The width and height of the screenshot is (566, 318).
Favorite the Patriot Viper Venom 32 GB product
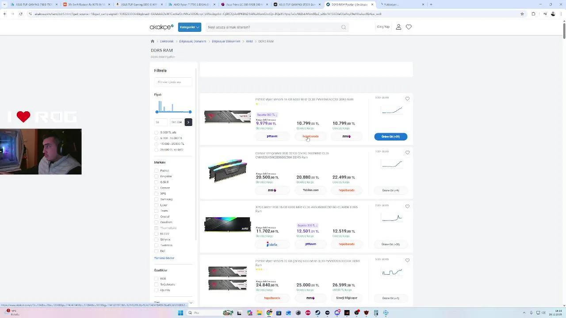click(x=407, y=261)
